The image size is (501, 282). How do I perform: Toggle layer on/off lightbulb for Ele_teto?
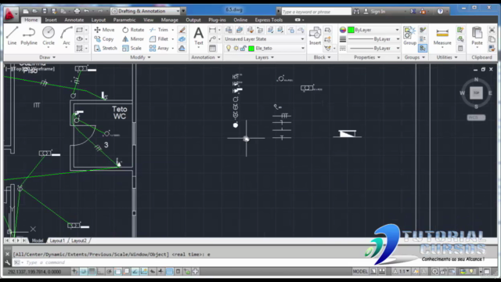tap(229, 49)
